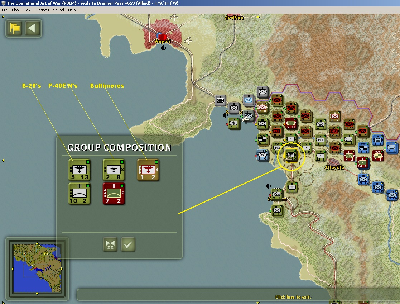
Task: Click the minimap left scroll arrow
Action: pos(13,269)
